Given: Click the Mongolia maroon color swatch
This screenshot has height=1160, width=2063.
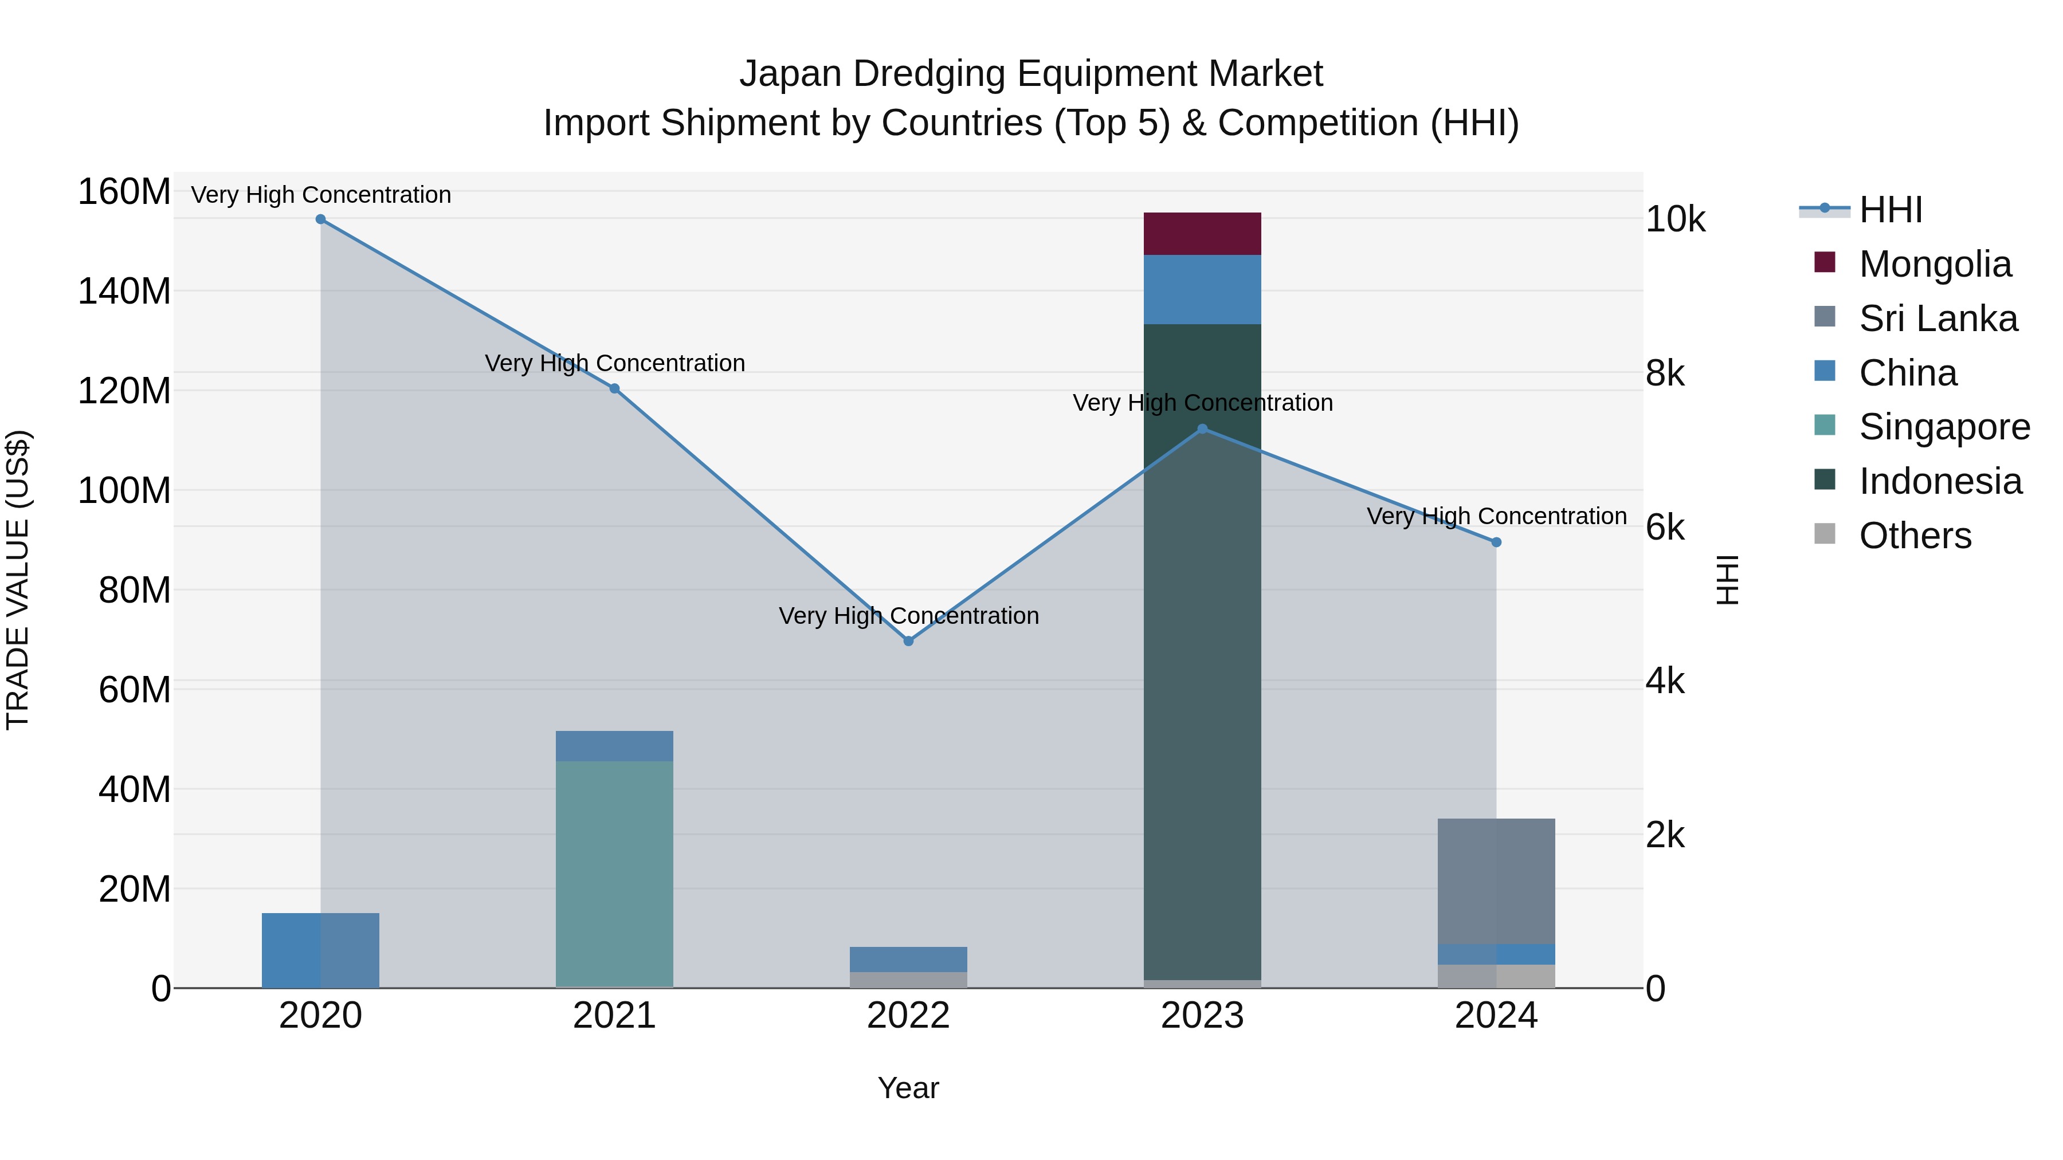Looking at the screenshot, I should 1825,262.
